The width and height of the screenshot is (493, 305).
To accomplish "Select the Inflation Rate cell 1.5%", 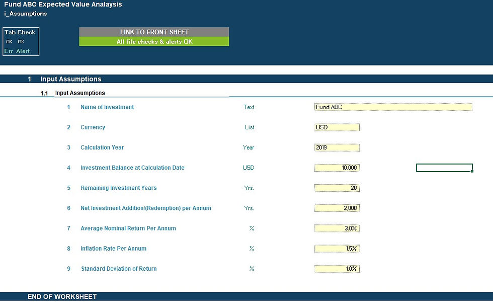I will tap(337, 249).
